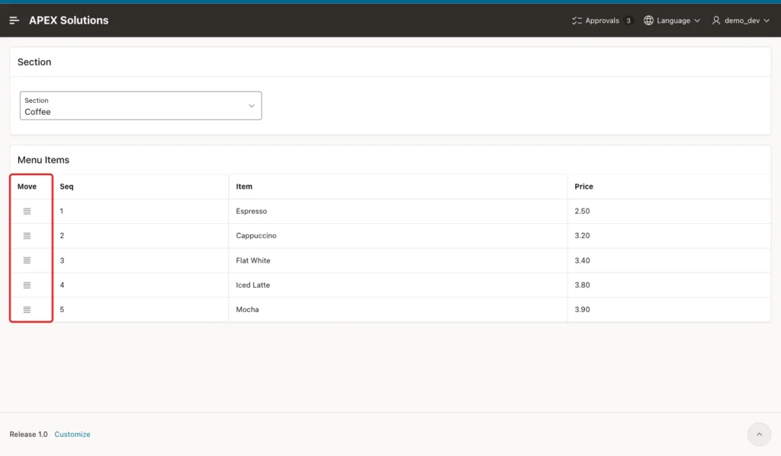Click the Seq value 3 cell

(140, 260)
